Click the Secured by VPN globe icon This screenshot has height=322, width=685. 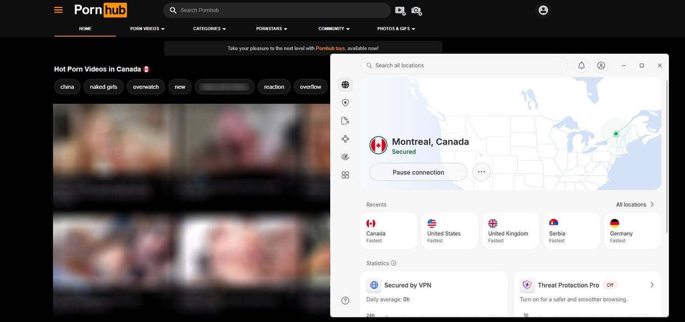point(374,285)
